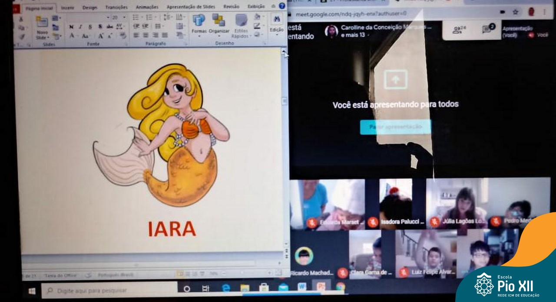Viewport: 556px width, 302px height.
Task: Insert a bulleted list in PowerPoint
Action: click(136, 17)
